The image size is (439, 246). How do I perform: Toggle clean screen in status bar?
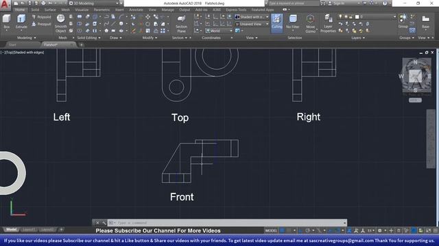pos(428,231)
